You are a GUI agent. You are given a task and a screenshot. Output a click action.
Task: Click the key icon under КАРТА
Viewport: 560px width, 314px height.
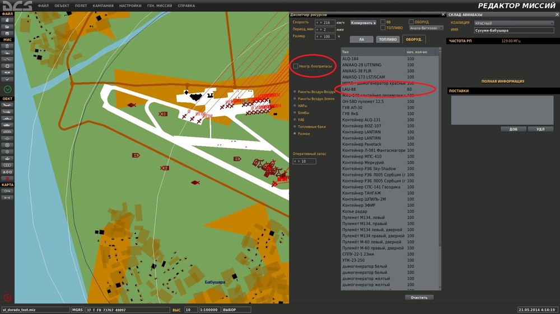tap(7, 191)
